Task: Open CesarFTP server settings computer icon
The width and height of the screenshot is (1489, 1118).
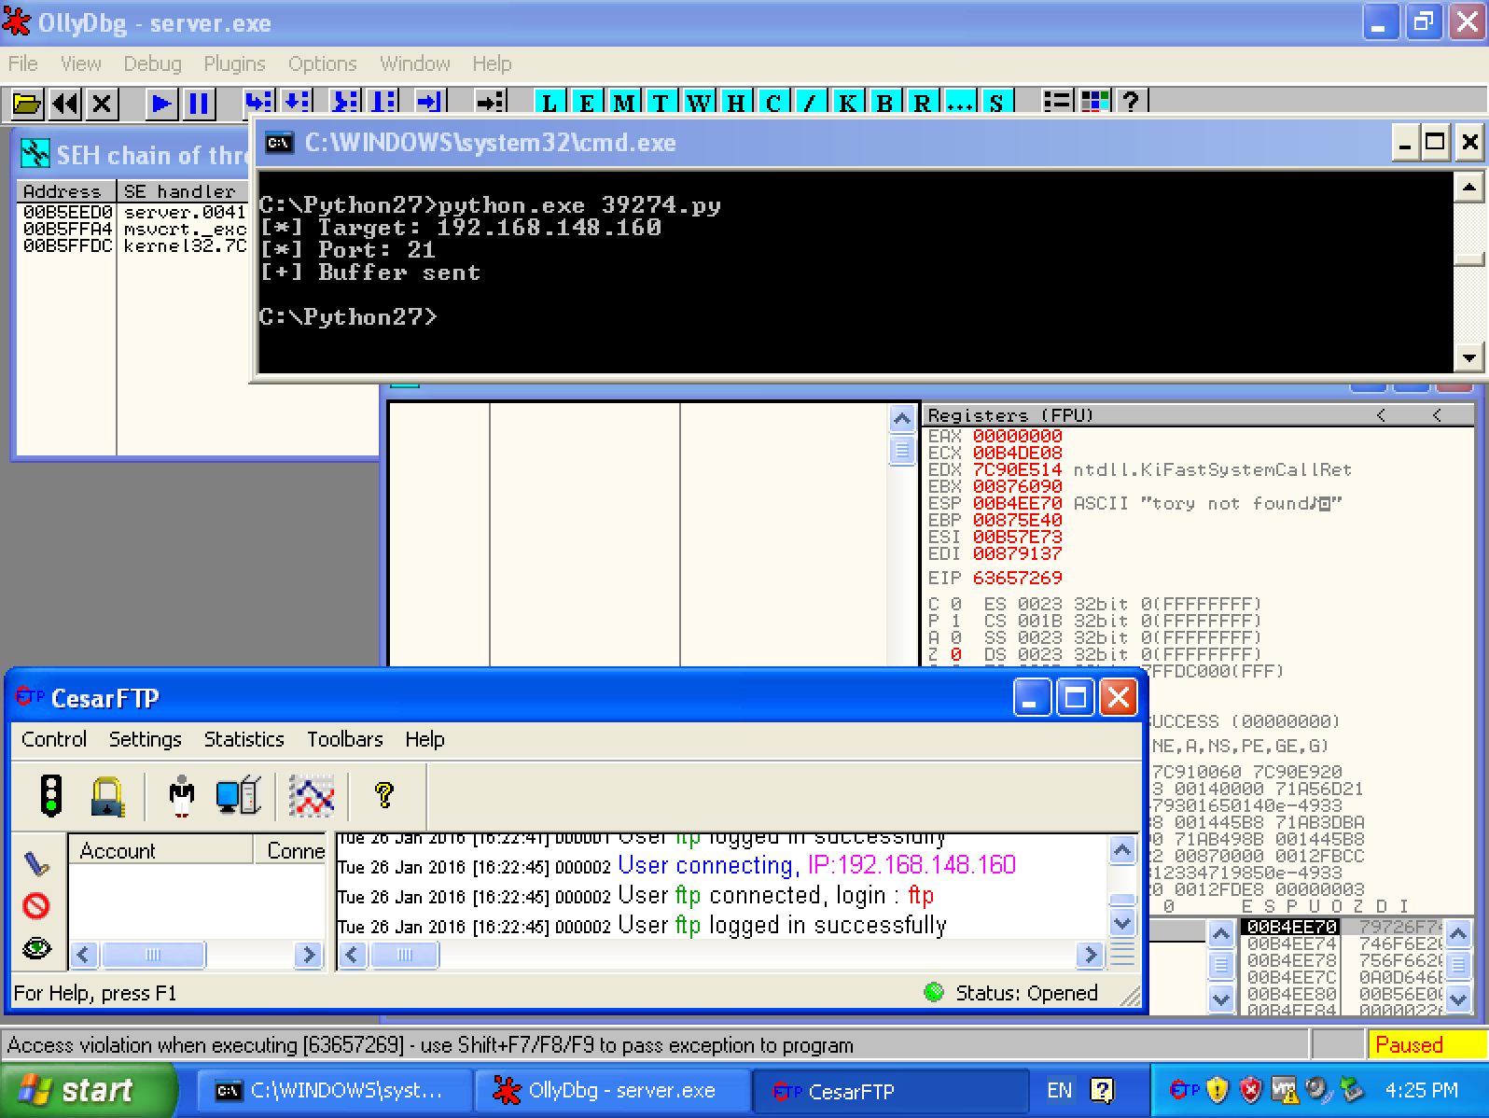Action: (x=238, y=796)
